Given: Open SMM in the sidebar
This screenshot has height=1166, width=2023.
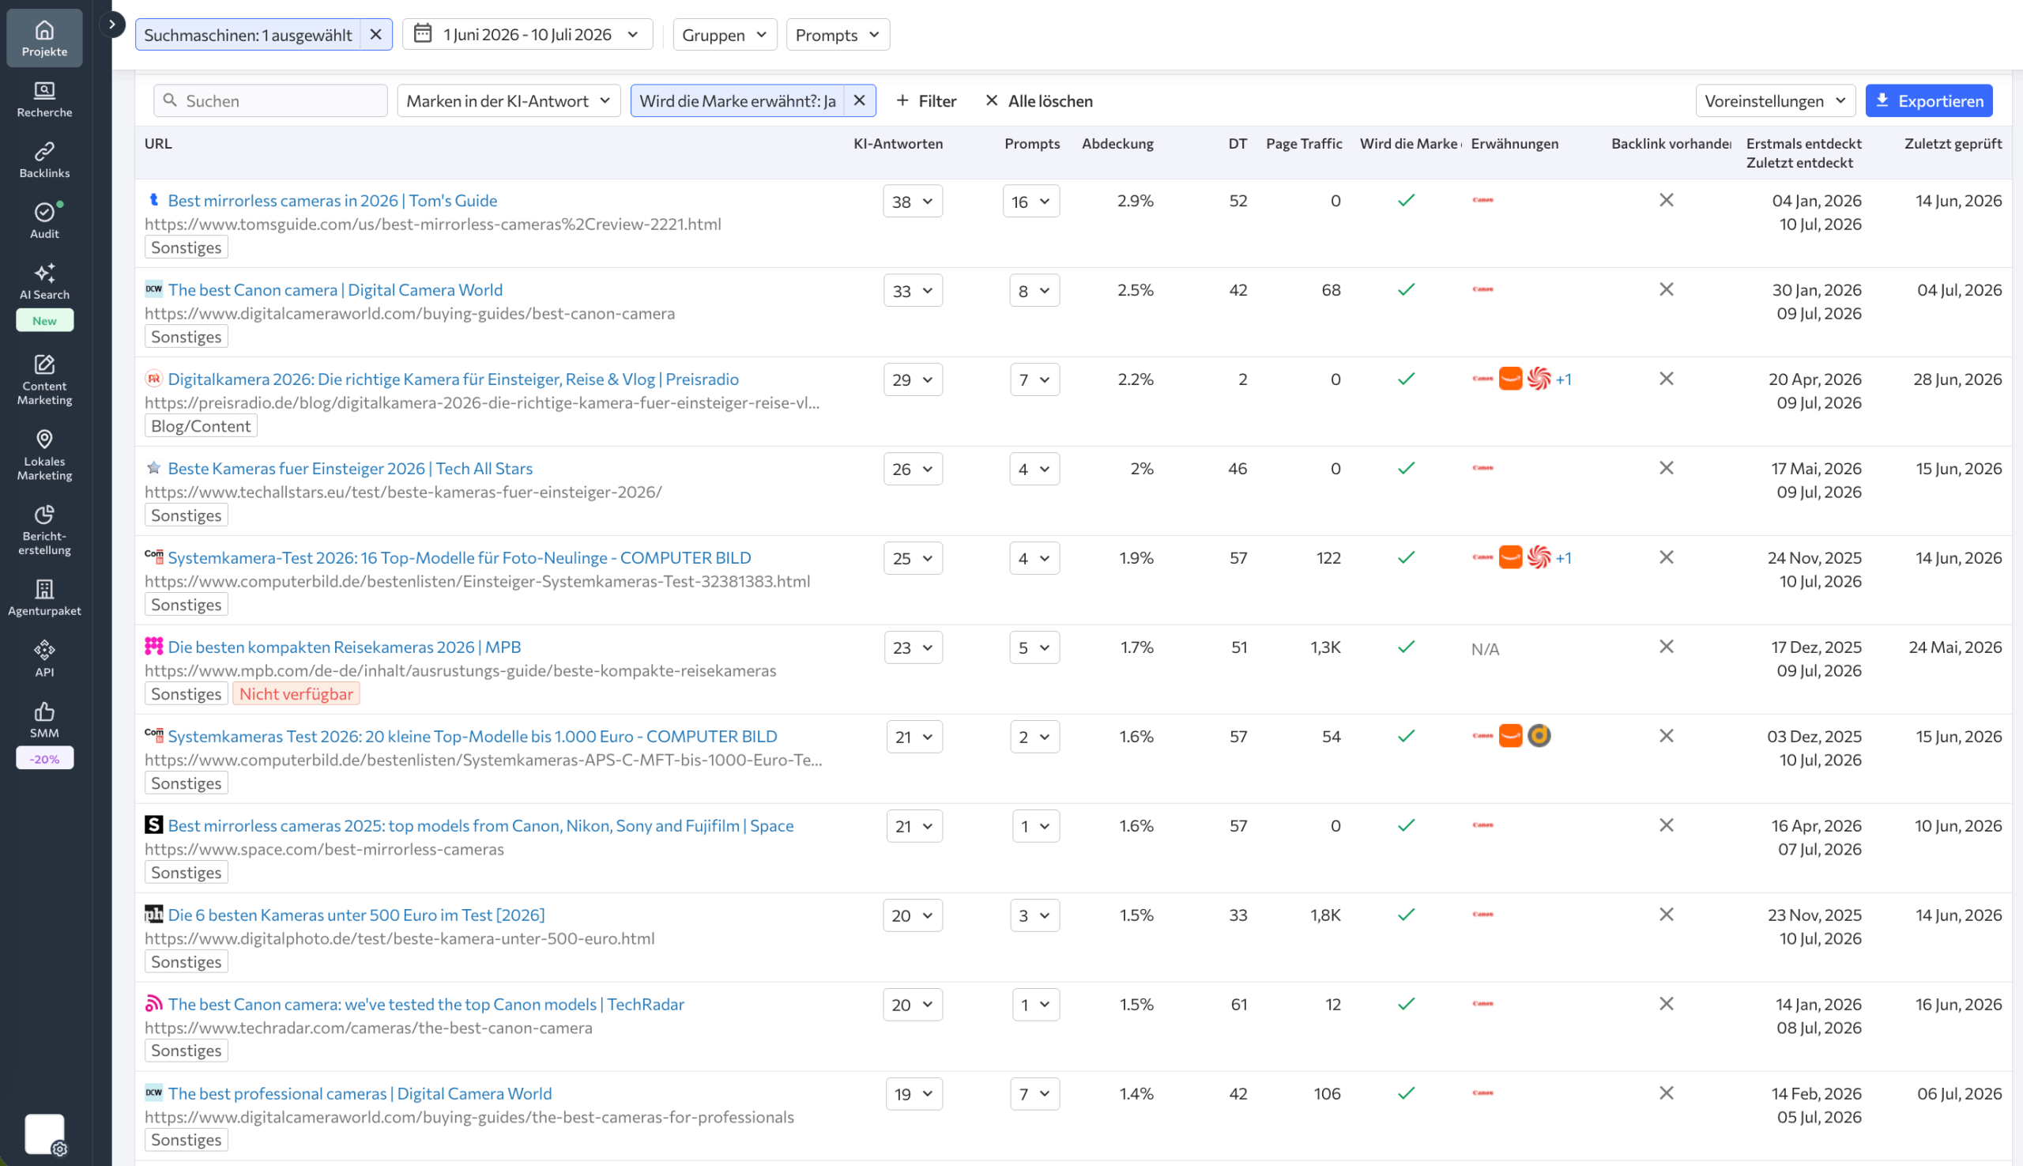Looking at the screenshot, I should [44, 720].
